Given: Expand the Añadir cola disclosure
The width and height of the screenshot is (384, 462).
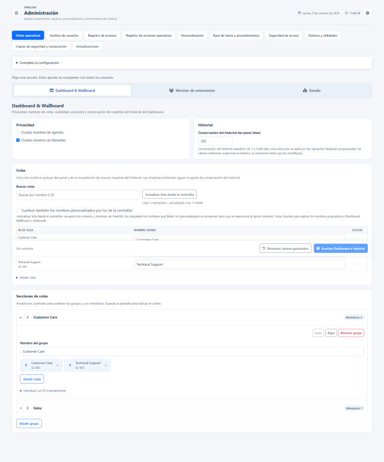Looking at the screenshot, I should pyautogui.click(x=26, y=278).
